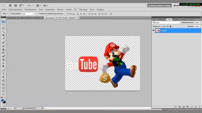Open the layer opacity slider arrow
This screenshot has width=202, height=113.
tap(201, 23)
